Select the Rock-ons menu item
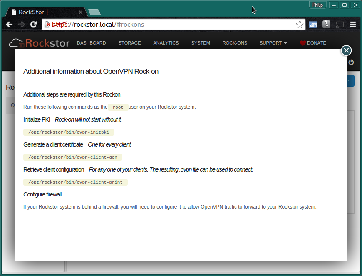 click(235, 43)
